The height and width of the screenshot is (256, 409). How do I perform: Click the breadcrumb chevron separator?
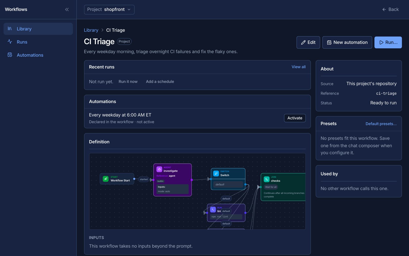coord(102,30)
